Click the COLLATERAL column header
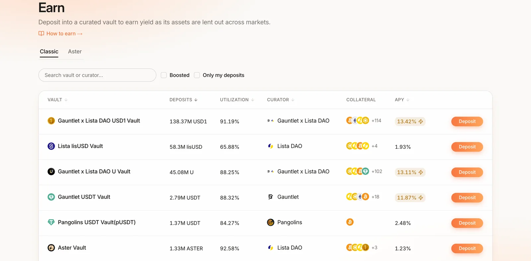The image size is (531, 261). click(x=361, y=100)
